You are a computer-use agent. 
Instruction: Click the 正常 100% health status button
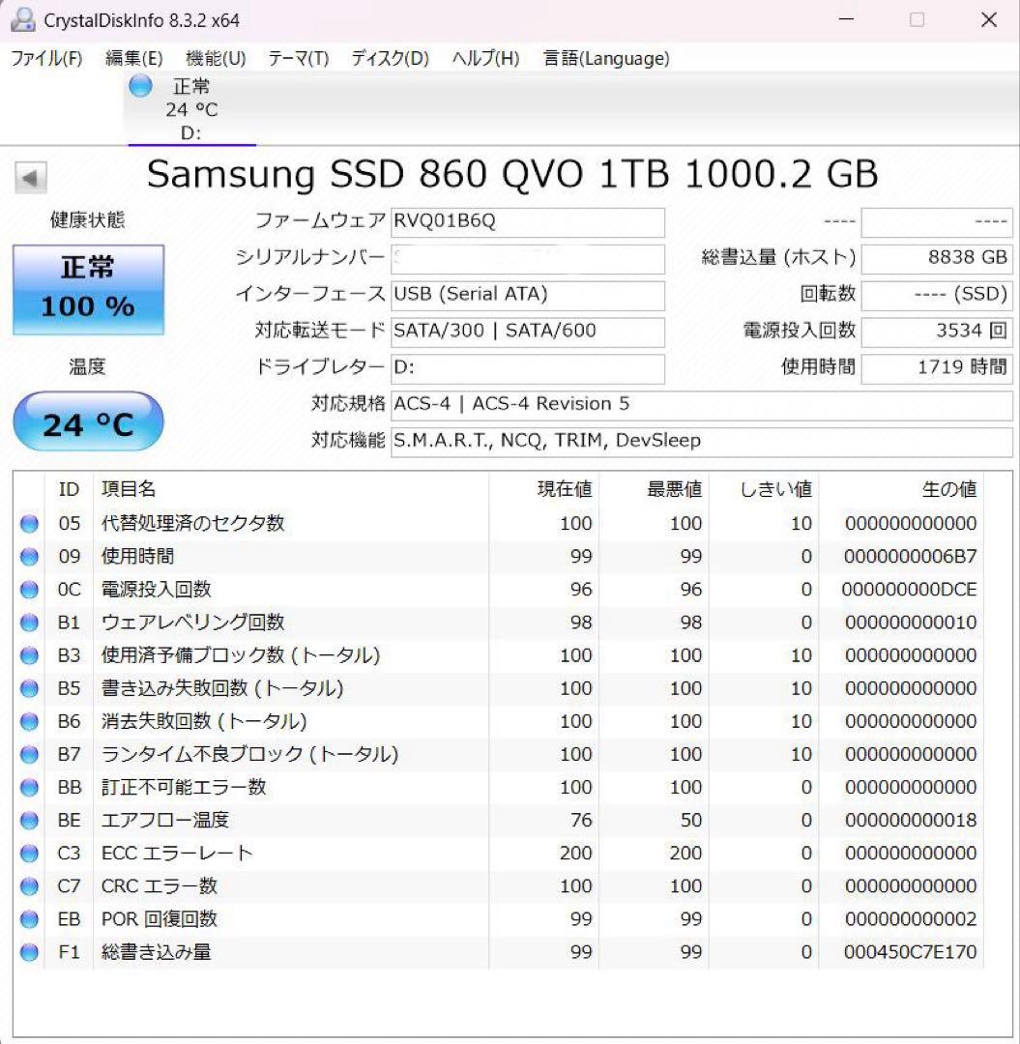[x=88, y=287]
